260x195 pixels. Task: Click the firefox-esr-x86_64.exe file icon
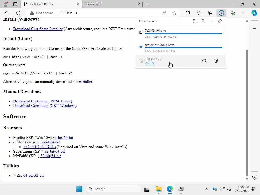[x=141, y=47]
